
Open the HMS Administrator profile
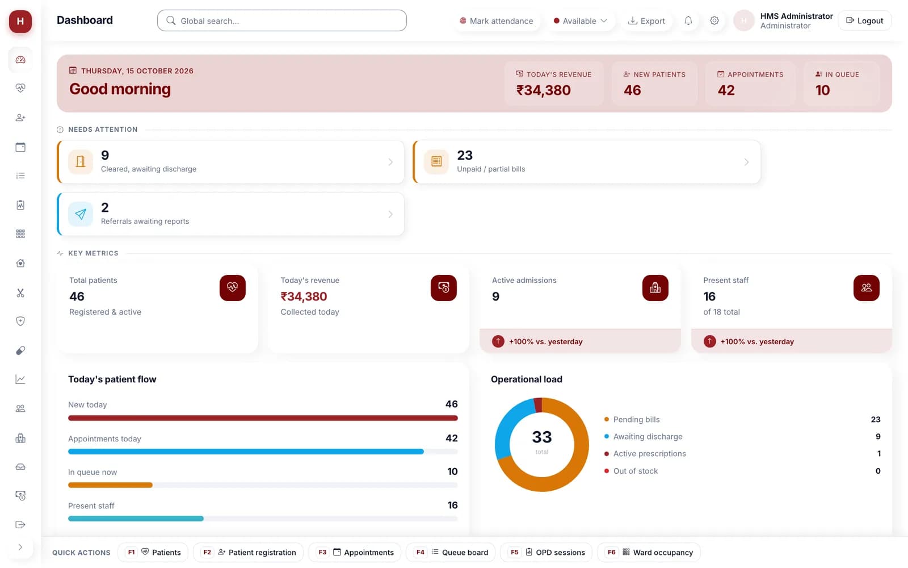coord(783,20)
